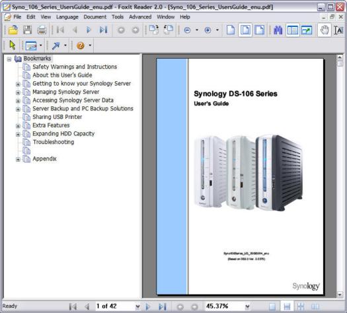
Task: Open the File menu
Action: pyautogui.click(x=17, y=17)
